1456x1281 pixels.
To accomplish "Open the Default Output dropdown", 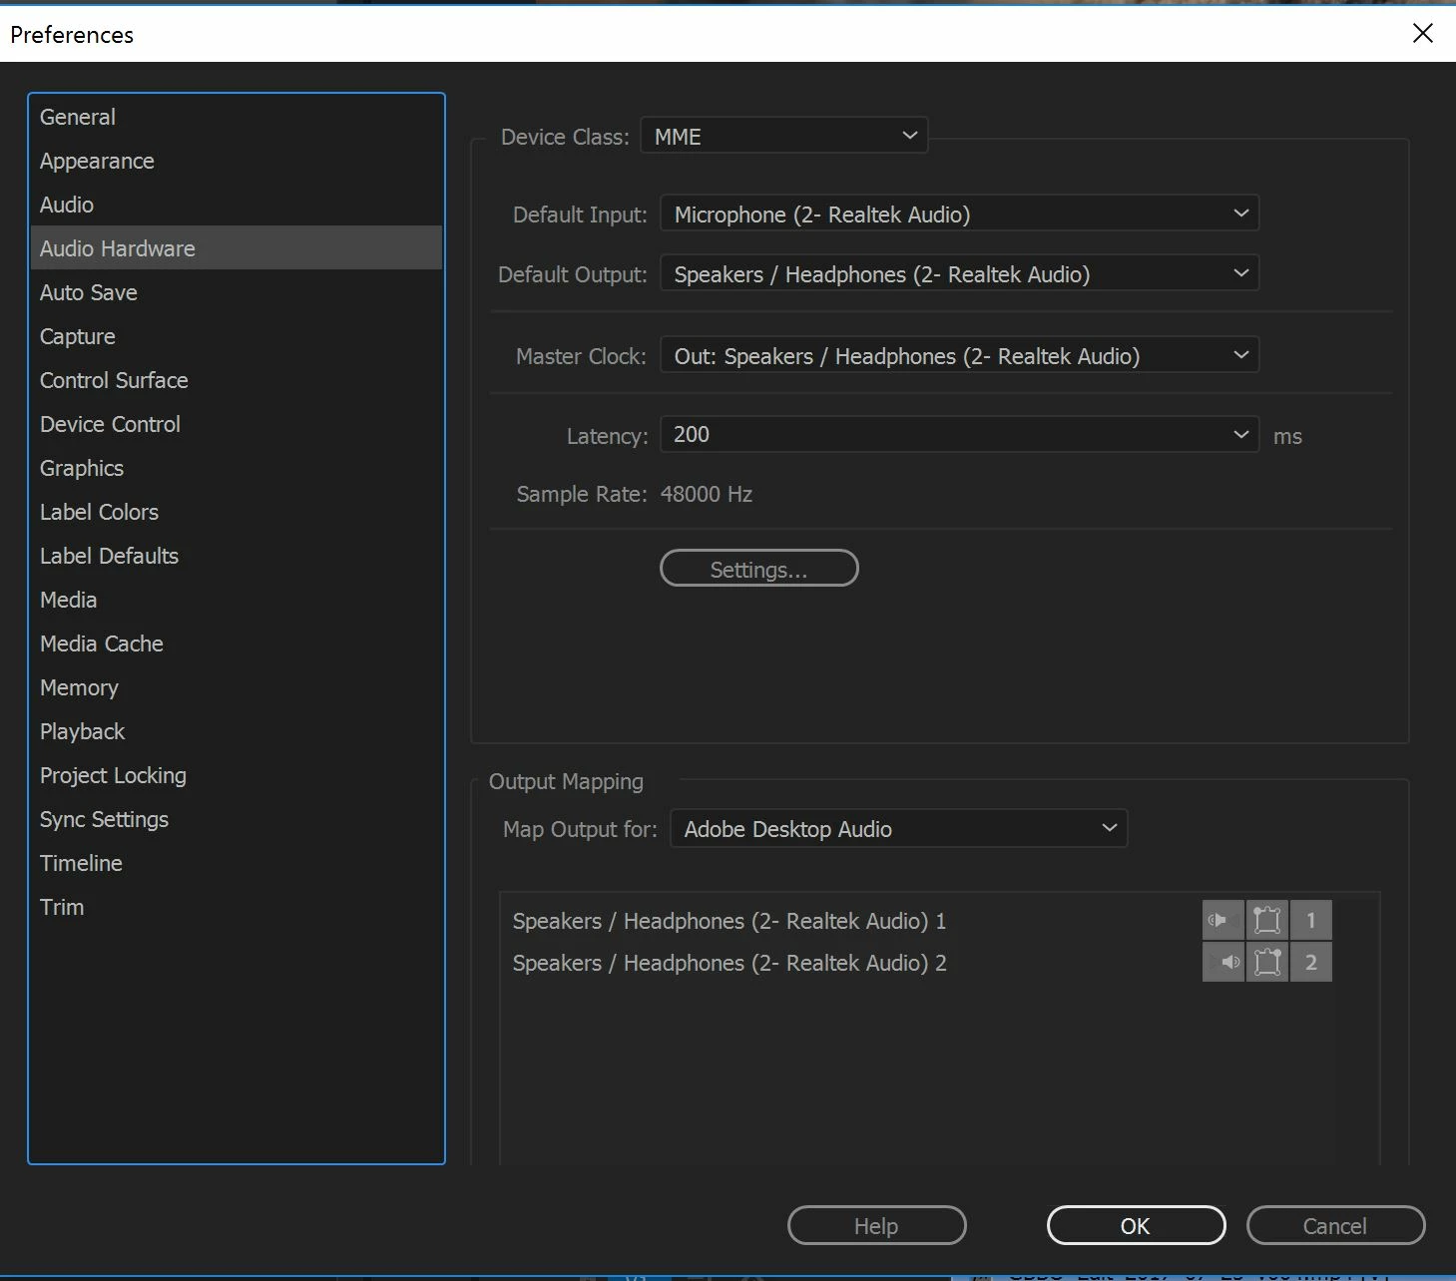I will tap(960, 273).
